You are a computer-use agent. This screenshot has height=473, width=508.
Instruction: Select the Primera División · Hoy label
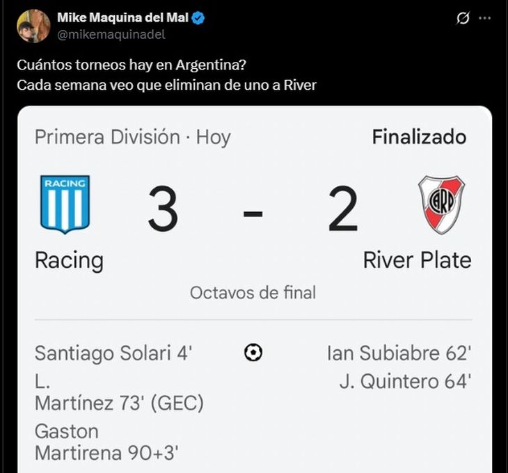point(132,137)
